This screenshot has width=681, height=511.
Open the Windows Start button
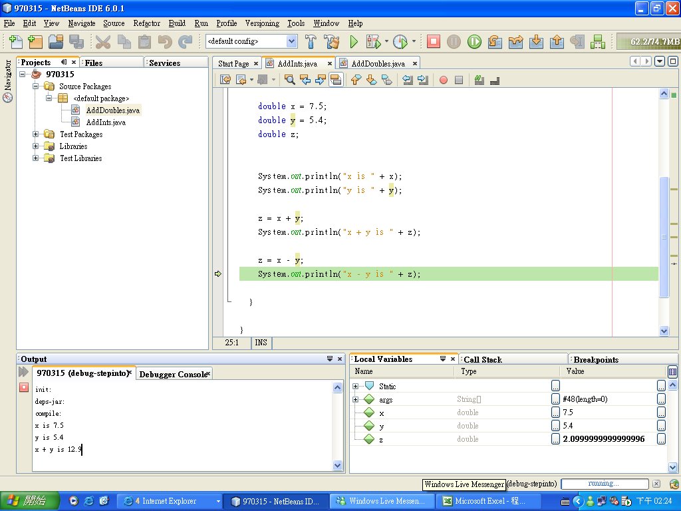pos(29,501)
